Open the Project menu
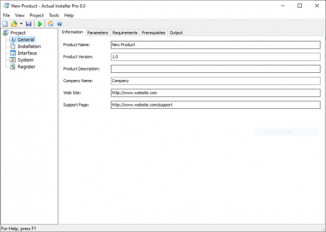The image size is (326, 232). pyautogui.click(x=37, y=15)
